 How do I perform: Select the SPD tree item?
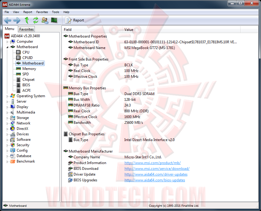coord(25,74)
